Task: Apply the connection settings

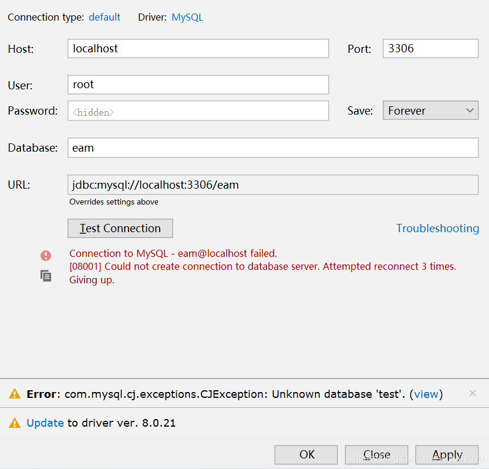Action: click(x=447, y=455)
